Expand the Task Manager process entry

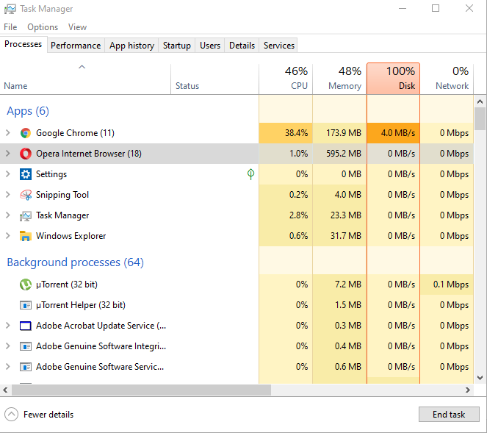pos(8,215)
